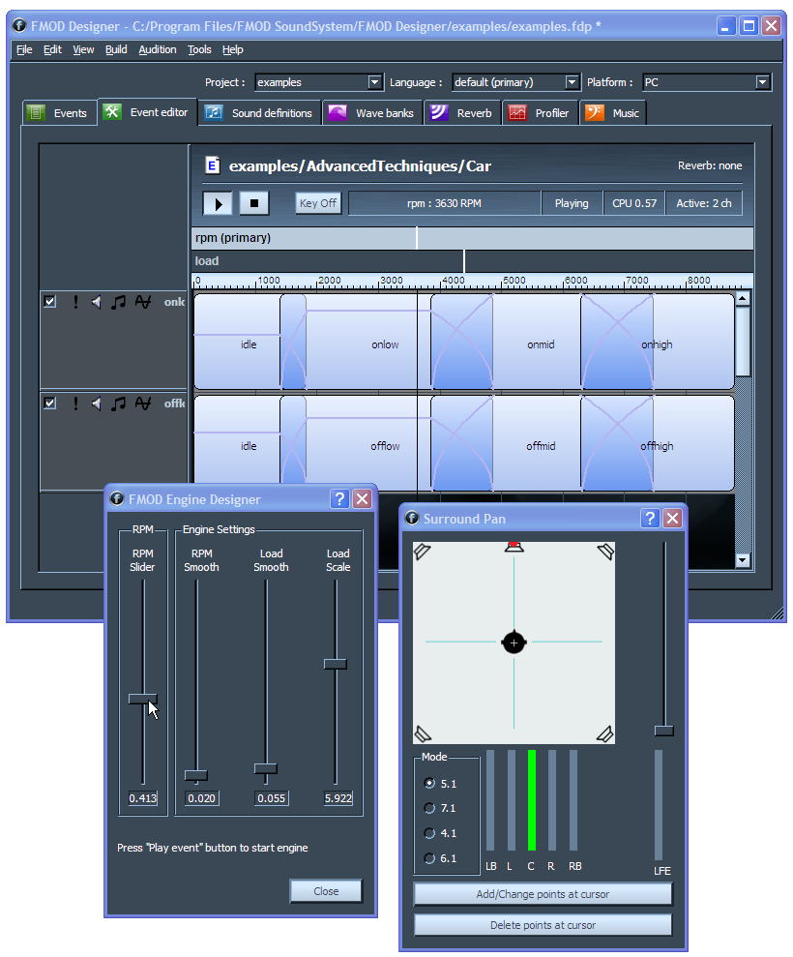Click the front-left speaker icon in pan grid

point(422,552)
